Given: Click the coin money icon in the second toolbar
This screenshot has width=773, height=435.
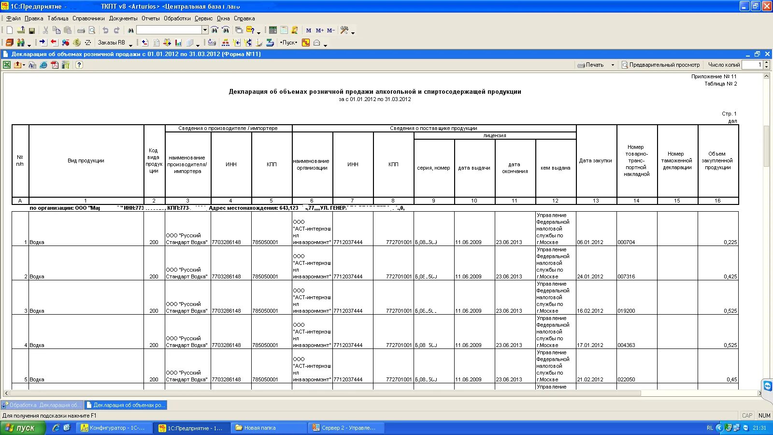Looking at the screenshot, I should pos(77,43).
